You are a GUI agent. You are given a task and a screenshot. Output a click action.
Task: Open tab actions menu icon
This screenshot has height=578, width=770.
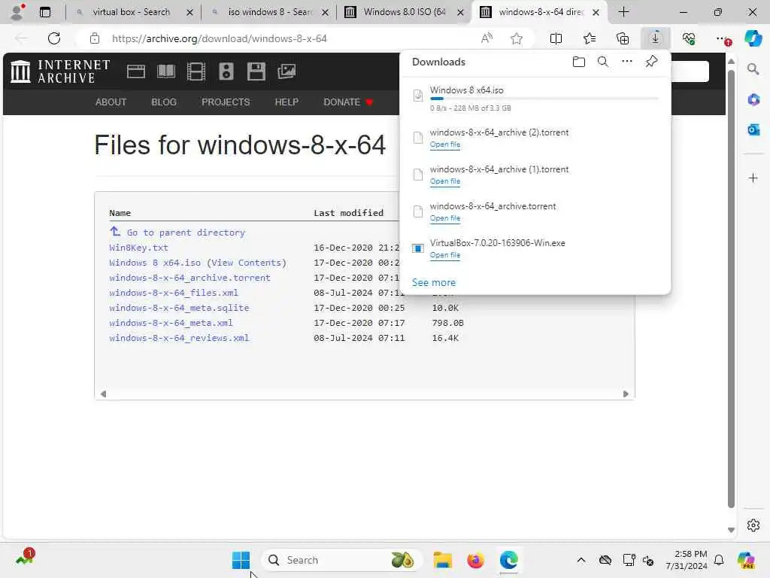point(44,12)
